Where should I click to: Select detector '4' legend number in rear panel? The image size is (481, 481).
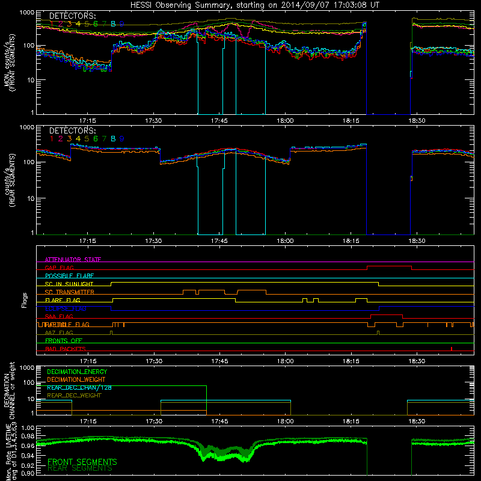coord(78,139)
